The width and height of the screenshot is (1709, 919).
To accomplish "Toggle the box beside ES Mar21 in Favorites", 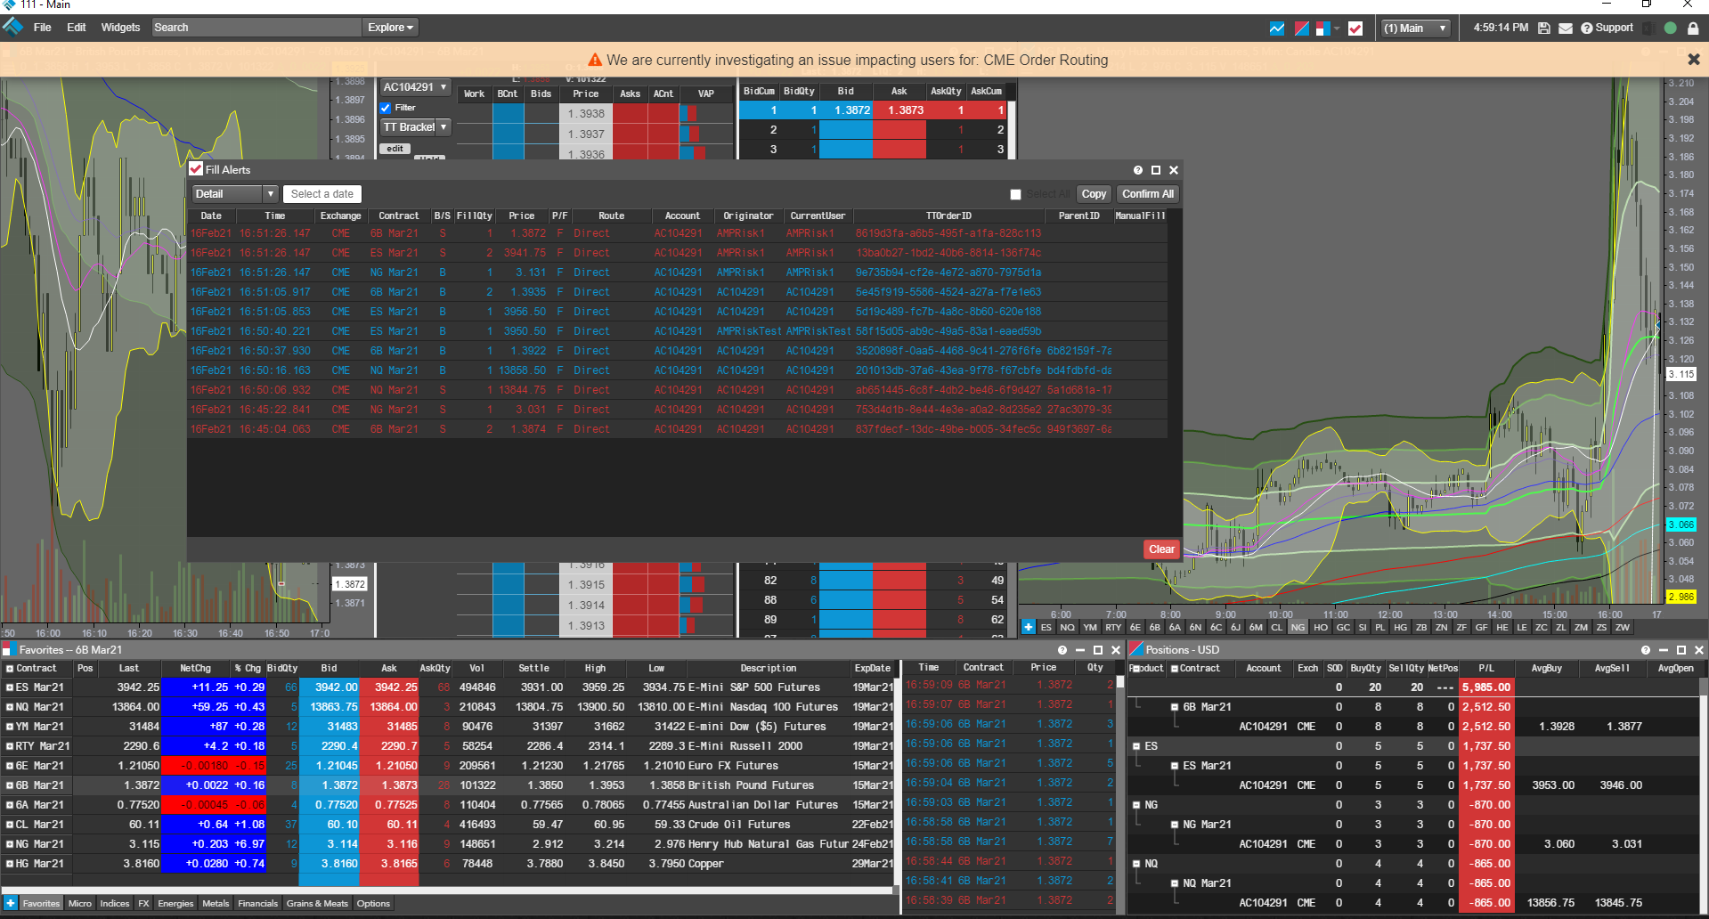I will click(10, 687).
